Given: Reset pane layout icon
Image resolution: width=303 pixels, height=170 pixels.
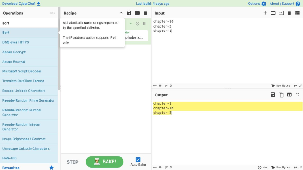Looking at the screenshot, I should pyautogui.click(x=297, y=13).
